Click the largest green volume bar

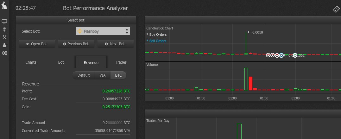[246, 79]
